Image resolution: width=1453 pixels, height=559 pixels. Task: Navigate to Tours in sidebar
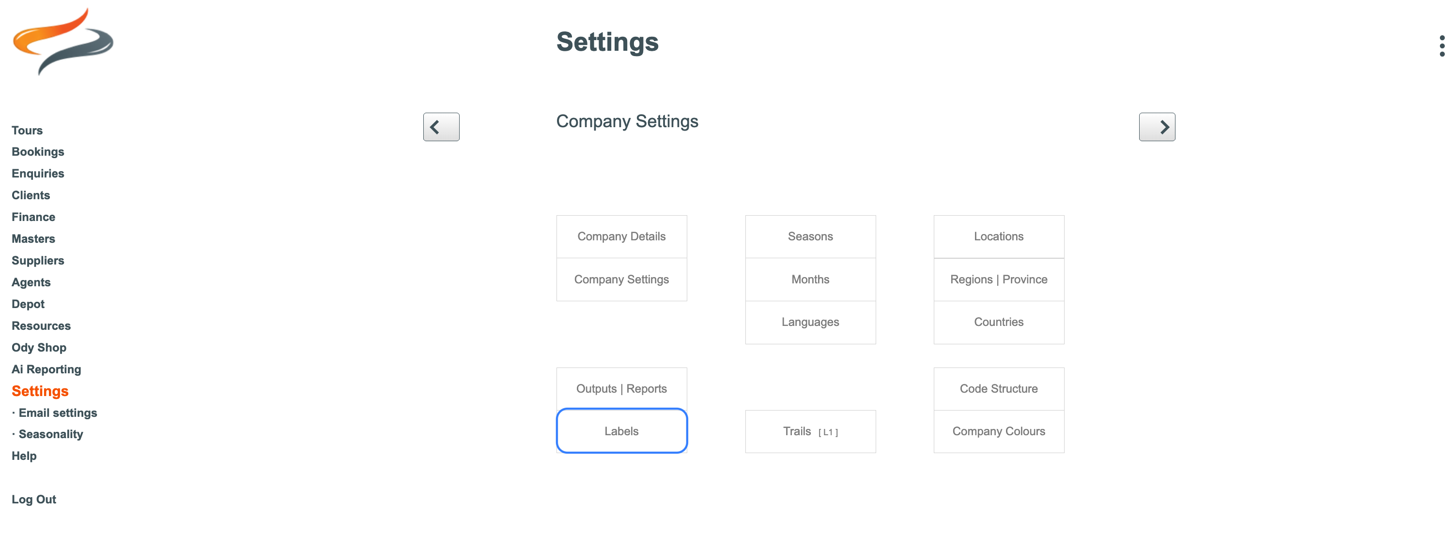tap(27, 130)
